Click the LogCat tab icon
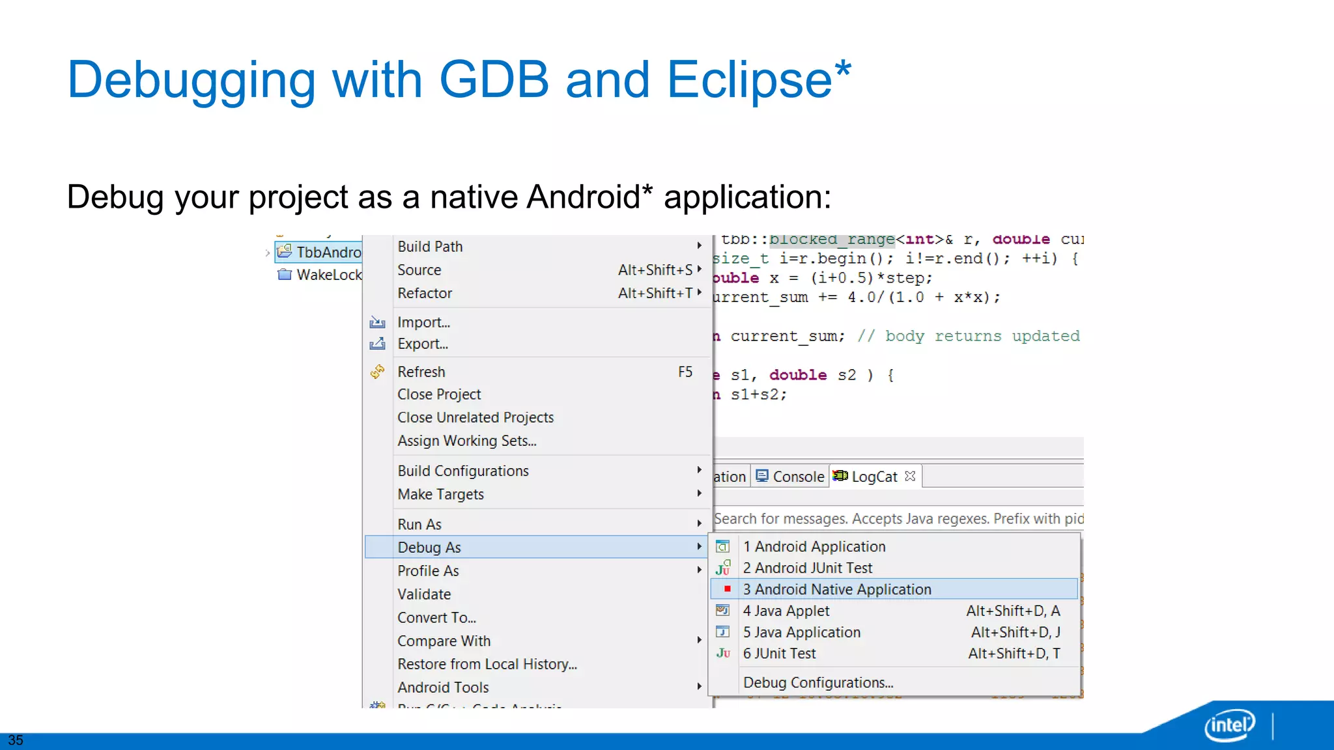Screen dimensions: 1334x750 point(840,476)
